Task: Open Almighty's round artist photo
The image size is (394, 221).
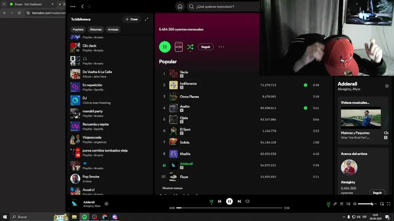Action: pos(349,168)
